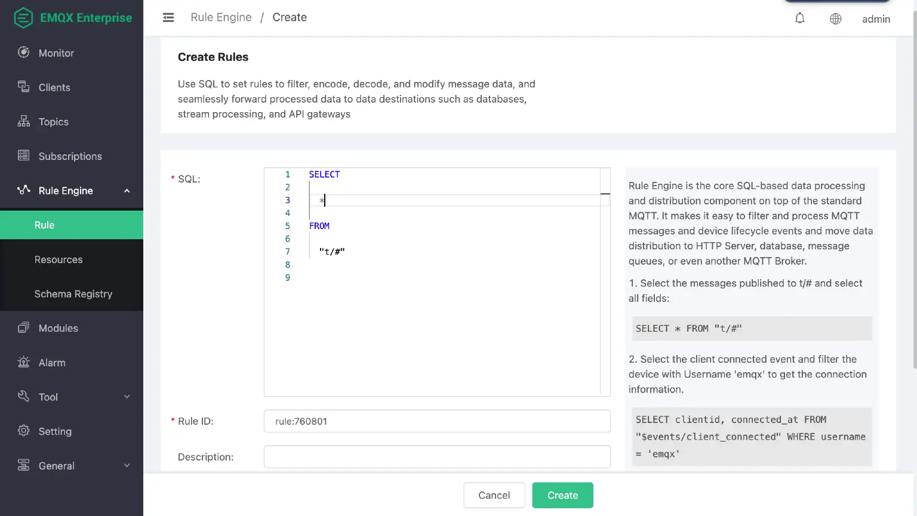Click the Alarm icon in sidebar
Viewport: 917px width, 516px height.
24,362
